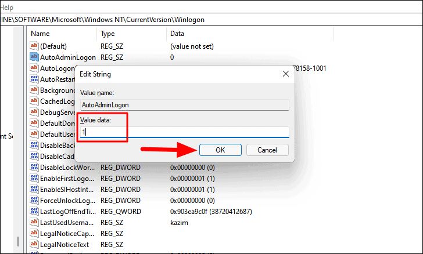
Task: Click the LastLogOffEndTi... QWORD icon
Action: click(34, 212)
